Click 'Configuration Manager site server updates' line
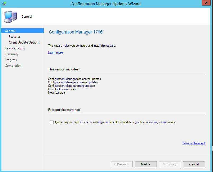The image size is (213, 172). 74,79
